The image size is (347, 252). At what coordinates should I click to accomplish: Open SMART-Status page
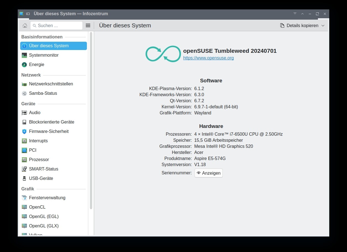click(x=53, y=169)
